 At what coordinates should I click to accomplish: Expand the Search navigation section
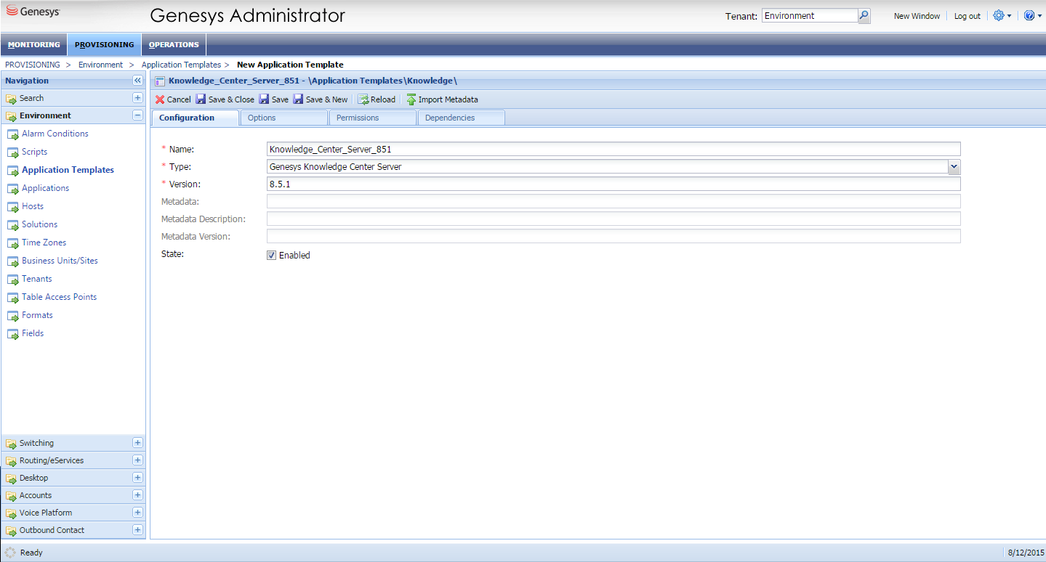[x=137, y=98]
